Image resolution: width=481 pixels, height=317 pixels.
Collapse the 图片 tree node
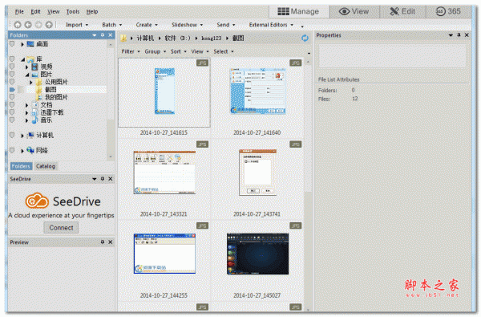27,75
